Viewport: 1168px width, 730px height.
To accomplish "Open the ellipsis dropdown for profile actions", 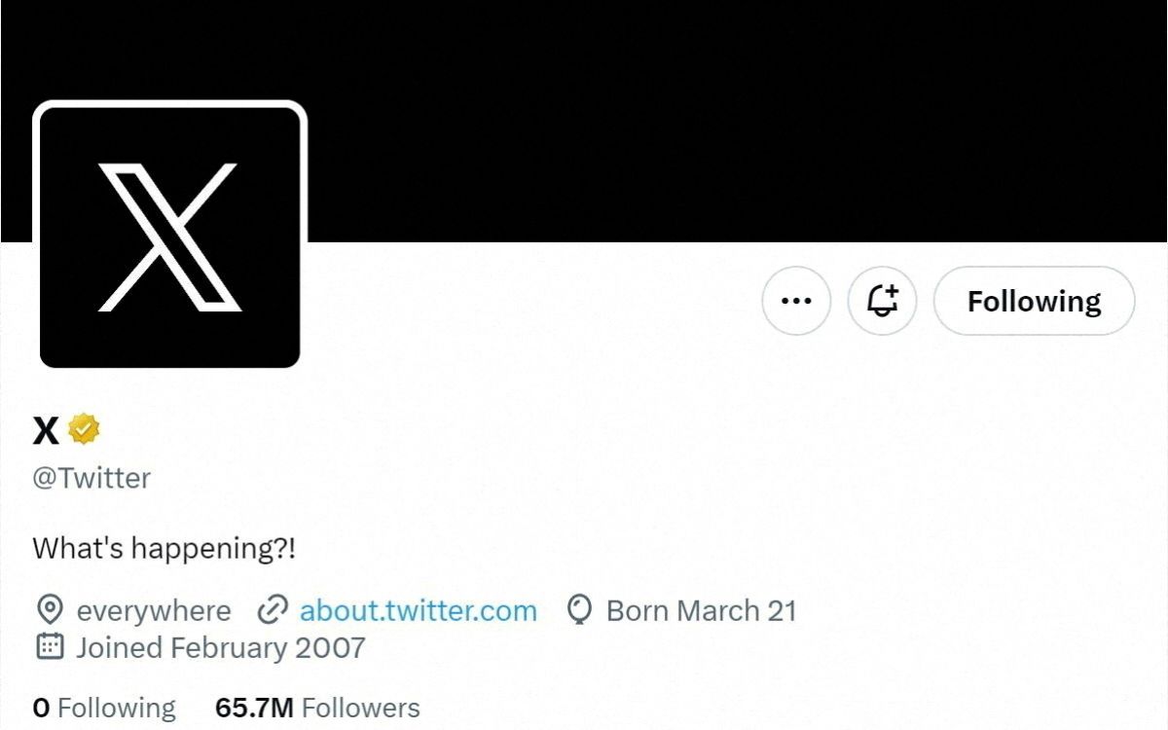I will [x=796, y=301].
